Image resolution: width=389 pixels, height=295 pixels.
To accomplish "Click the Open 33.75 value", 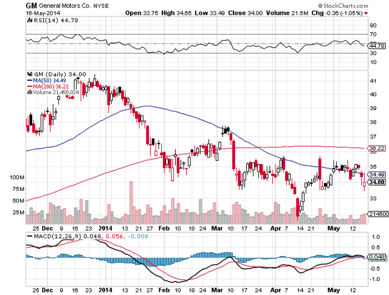I will (142, 13).
